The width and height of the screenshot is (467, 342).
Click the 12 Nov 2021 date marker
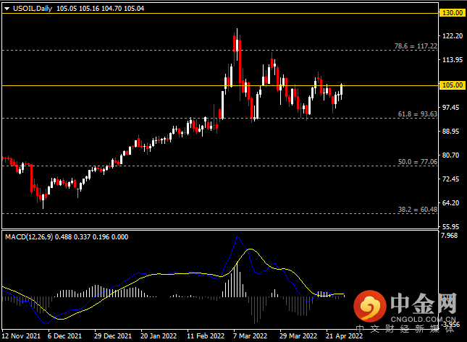coord(21,336)
